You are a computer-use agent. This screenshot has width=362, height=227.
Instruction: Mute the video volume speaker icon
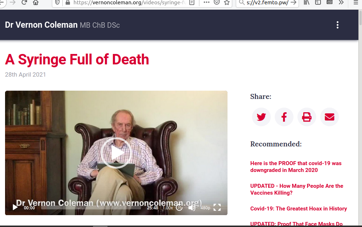click(191, 208)
